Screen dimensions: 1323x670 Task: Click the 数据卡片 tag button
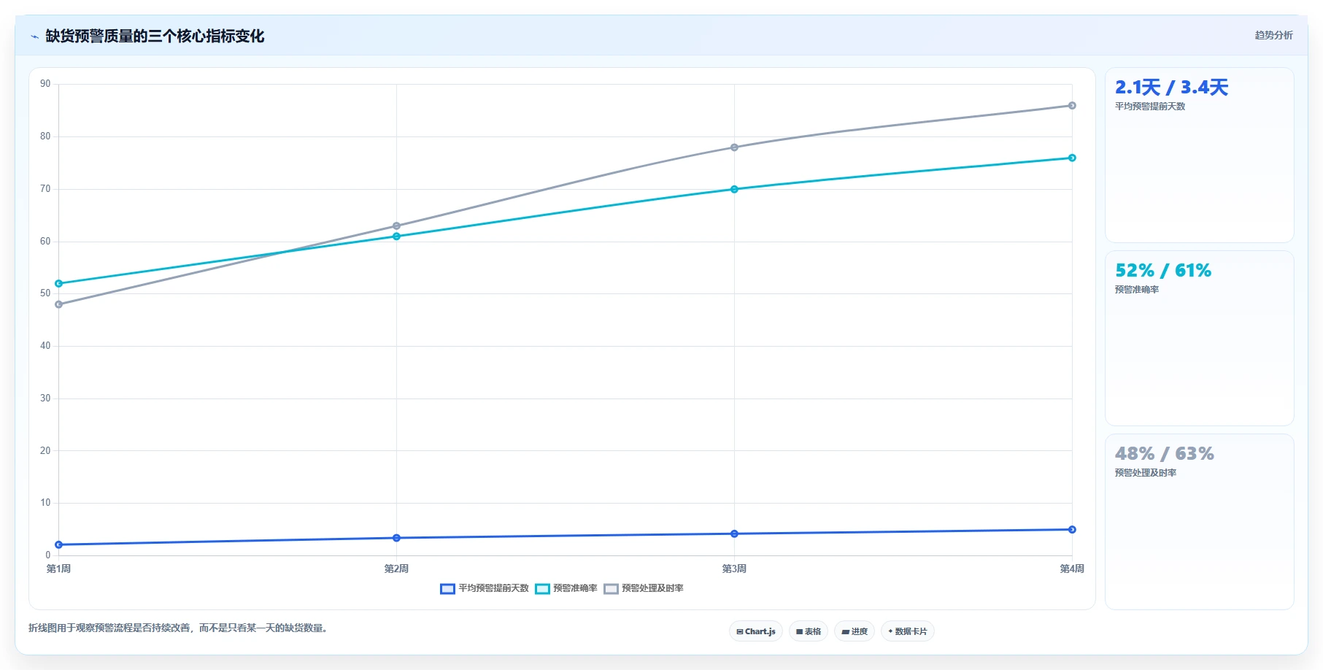coord(908,631)
